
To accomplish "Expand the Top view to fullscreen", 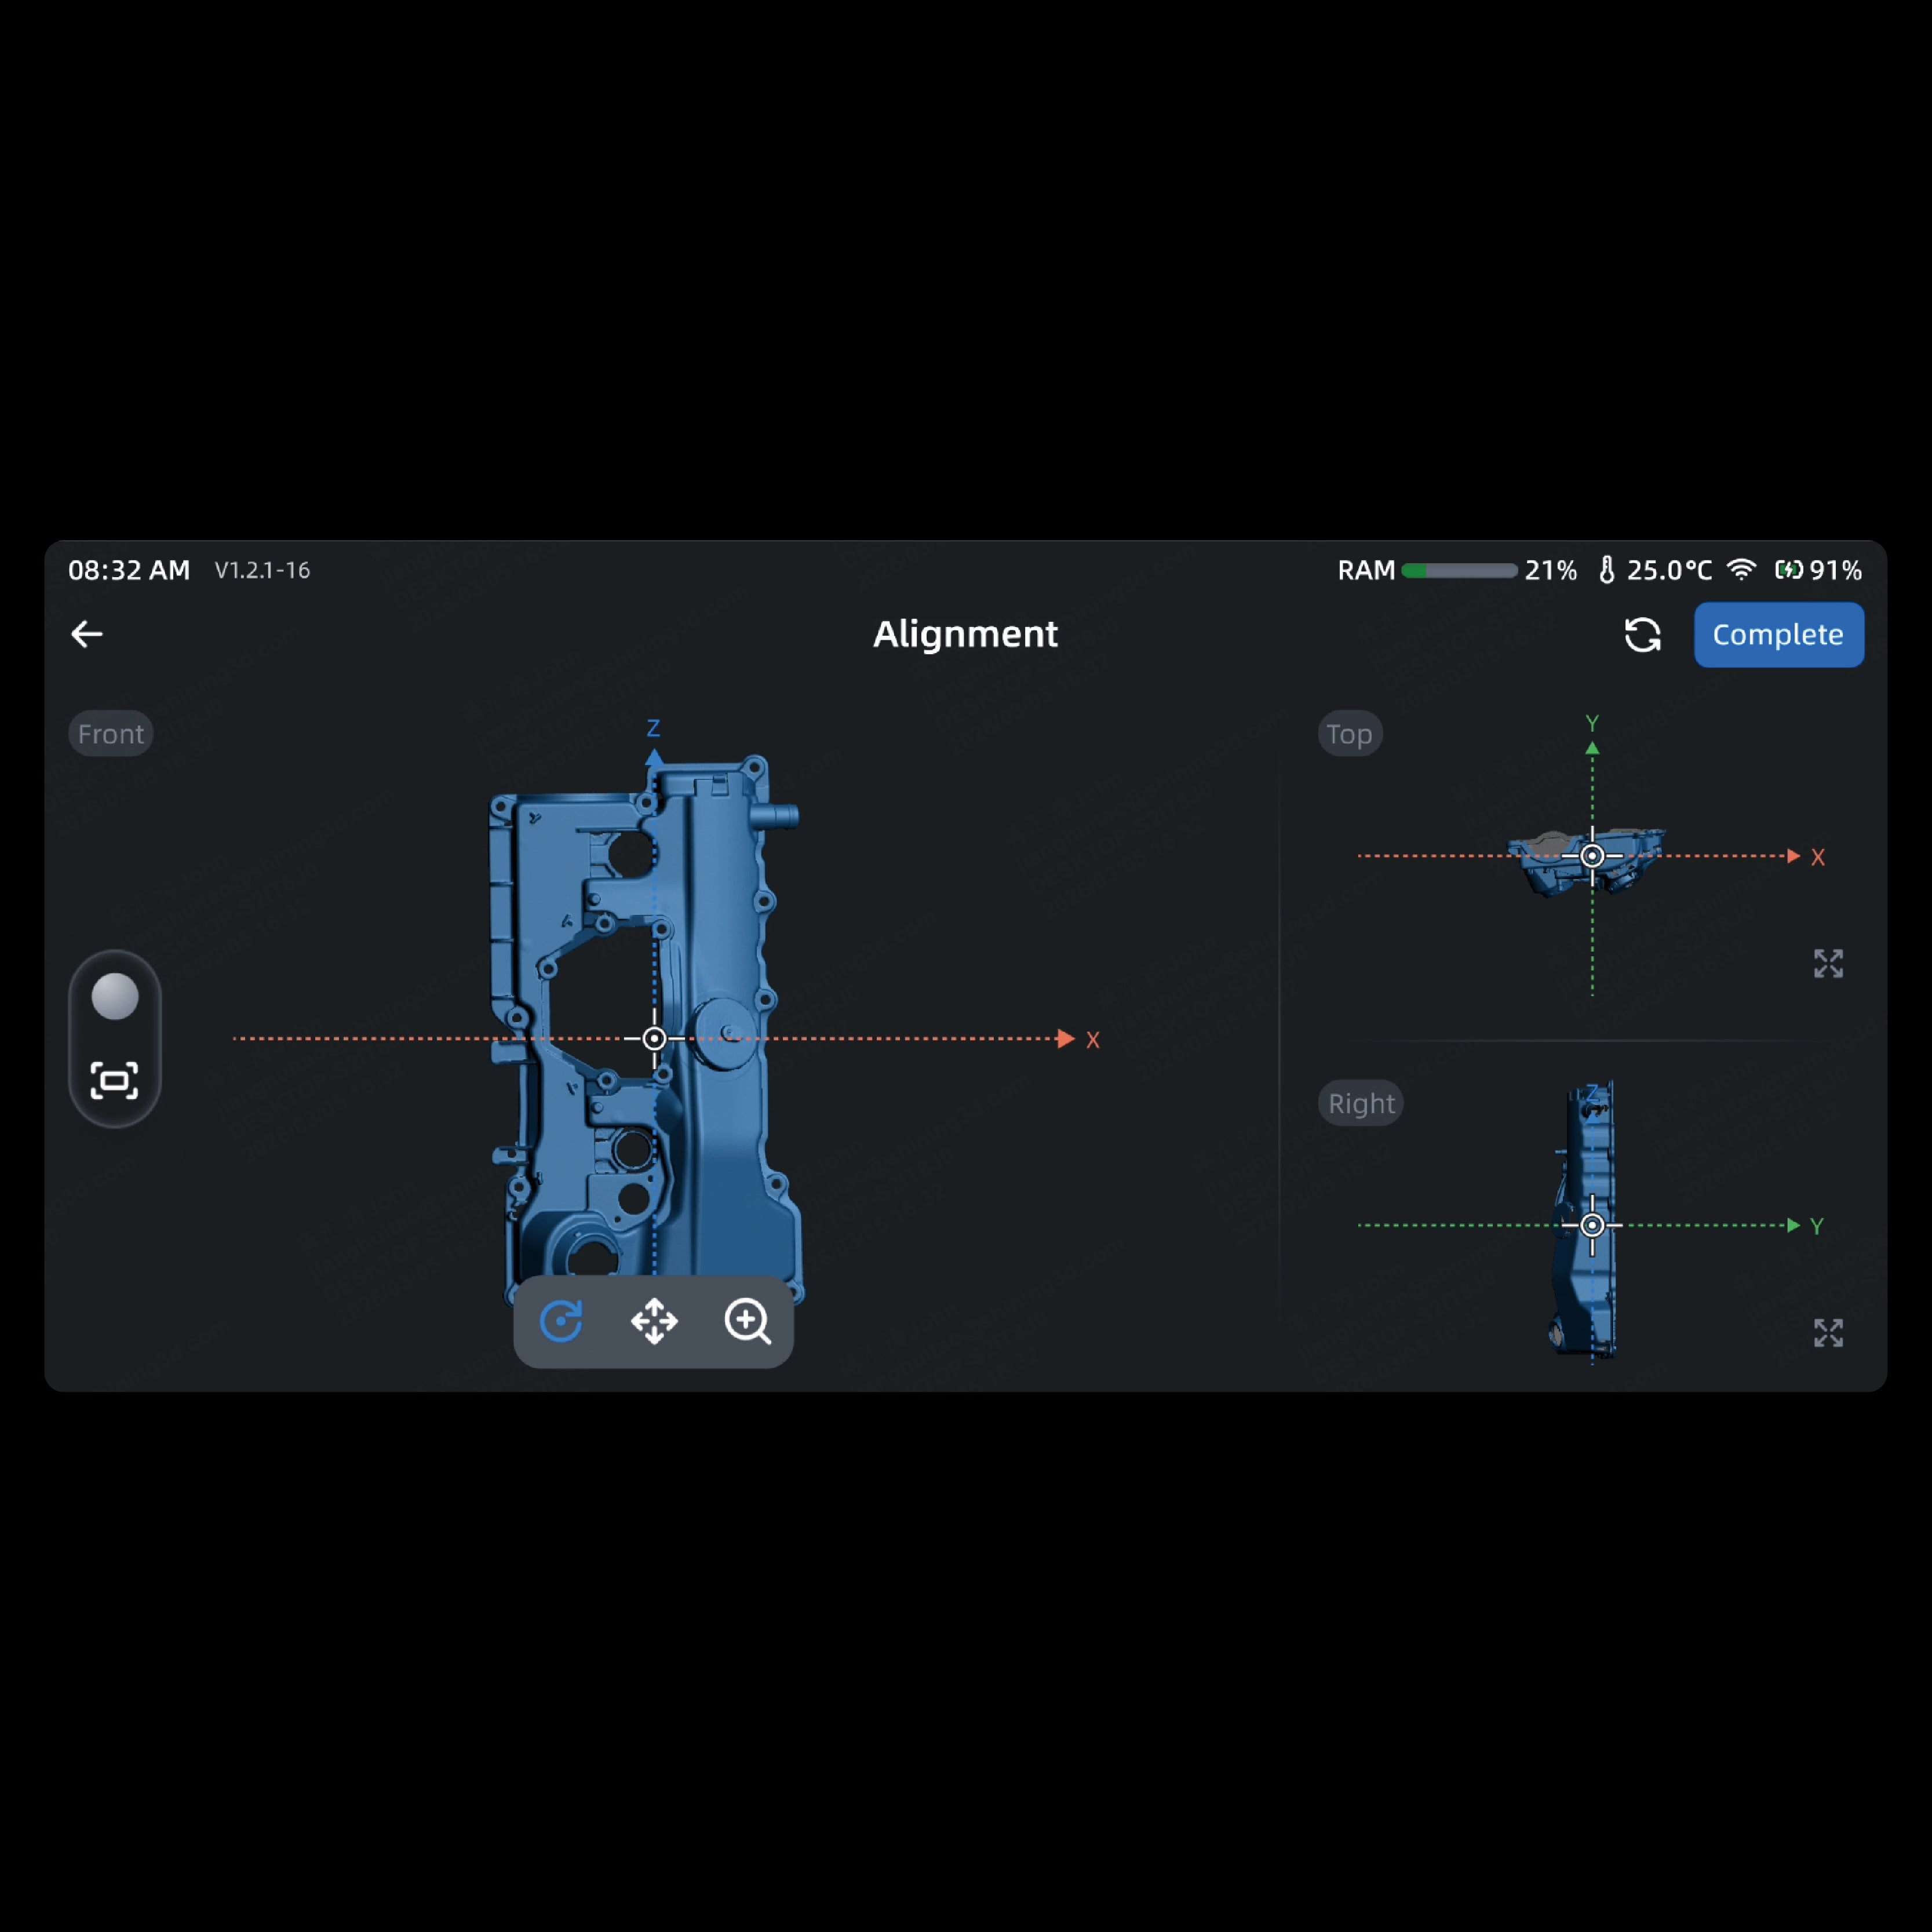I will (1828, 963).
